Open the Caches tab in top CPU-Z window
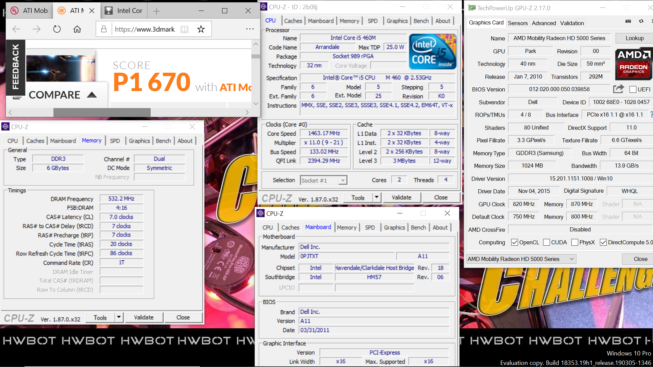Screen dimensions: 653x367 pos(293,21)
